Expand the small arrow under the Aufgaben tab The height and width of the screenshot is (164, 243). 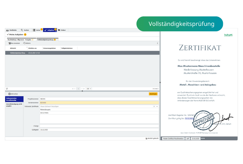tap(55, 31)
